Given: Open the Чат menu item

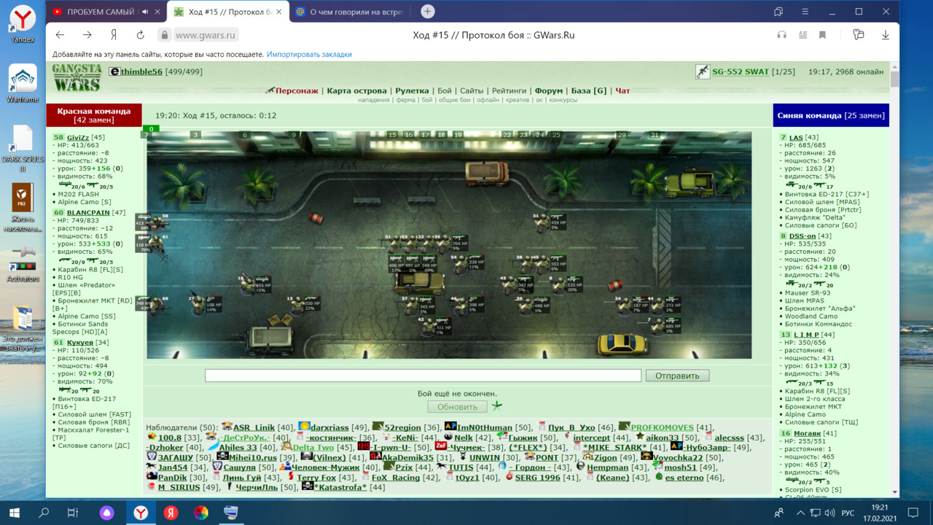Looking at the screenshot, I should [622, 91].
